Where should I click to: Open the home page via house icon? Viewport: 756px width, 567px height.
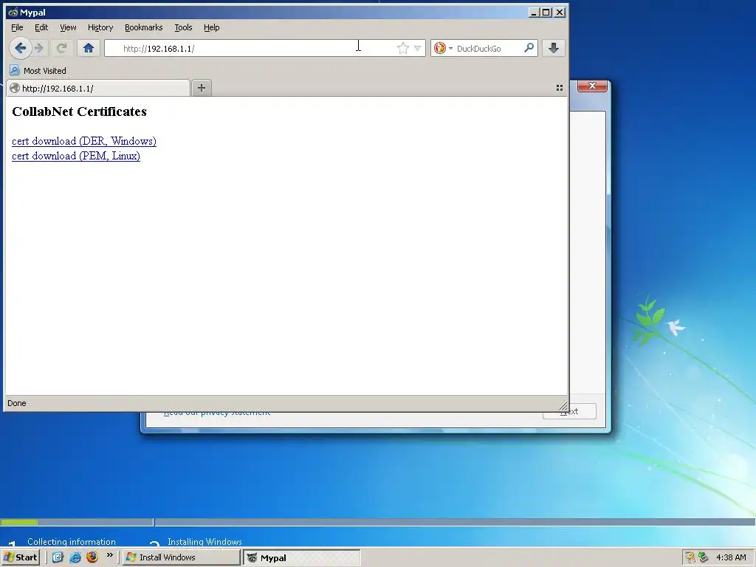[x=89, y=48]
